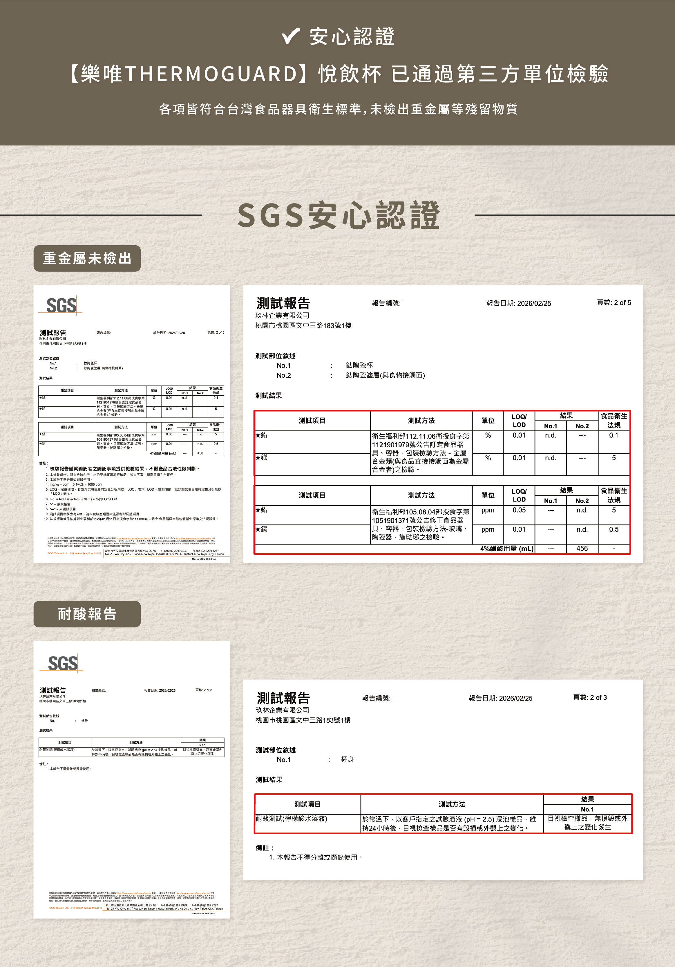This screenshot has height=967, width=675.
Task: Click 報告日期 2026/02/25 in enlarged heavy metal report
Action: pyautogui.click(x=519, y=303)
